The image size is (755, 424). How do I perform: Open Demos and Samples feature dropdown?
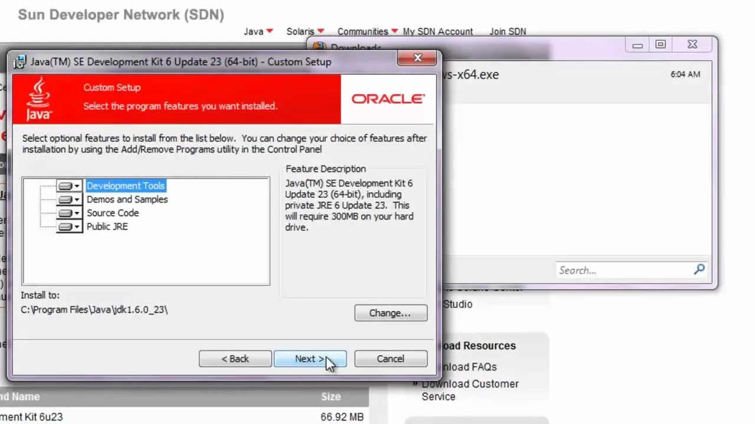70,200
